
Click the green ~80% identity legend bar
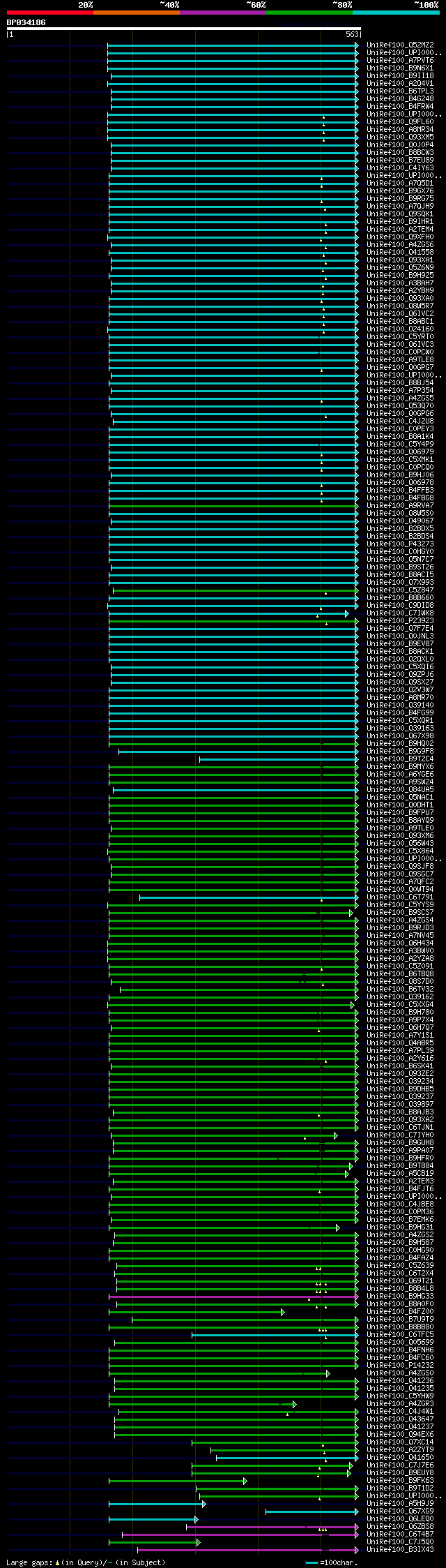point(309,13)
